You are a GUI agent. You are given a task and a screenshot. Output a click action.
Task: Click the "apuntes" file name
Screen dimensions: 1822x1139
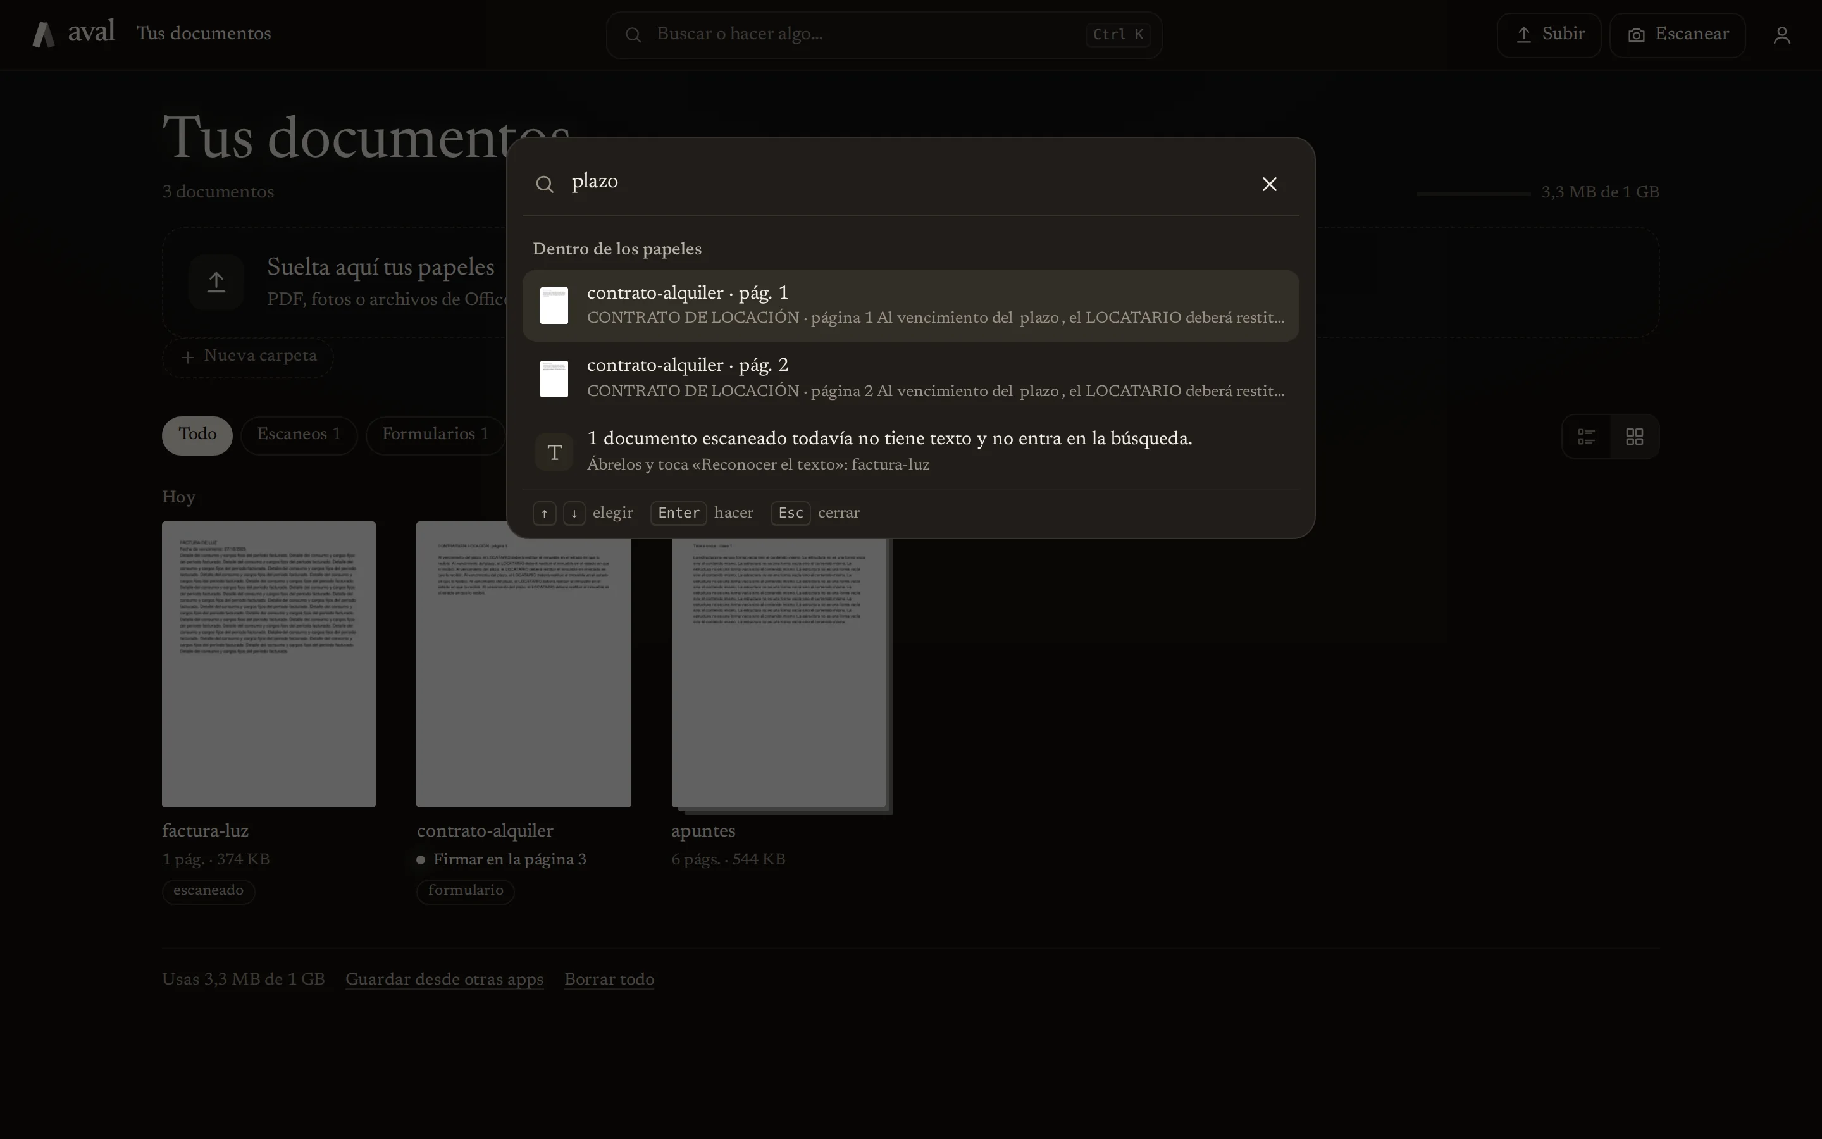(703, 831)
